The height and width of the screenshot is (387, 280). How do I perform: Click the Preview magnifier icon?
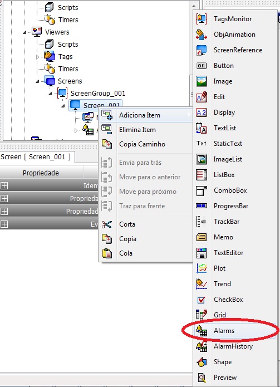202,378
